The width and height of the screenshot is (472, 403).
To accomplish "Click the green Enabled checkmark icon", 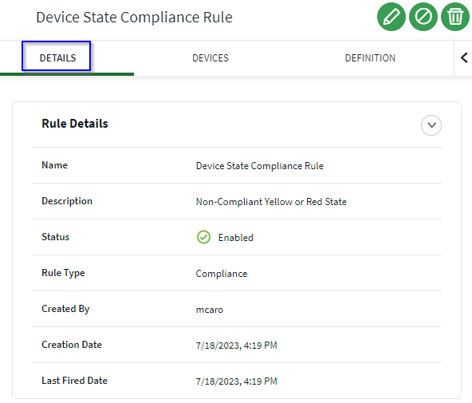I will (203, 237).
